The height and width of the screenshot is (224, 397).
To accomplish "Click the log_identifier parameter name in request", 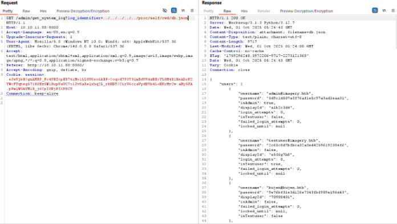I will [84, 18].
